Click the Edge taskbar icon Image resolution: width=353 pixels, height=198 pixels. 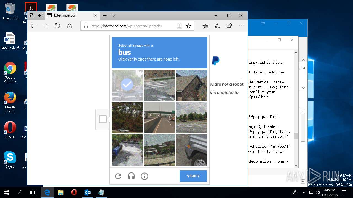coord(47,193)
